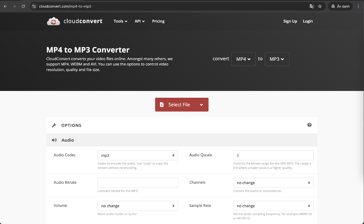This screenshot has width=364, height=224.
Task: Click the OPTIONS section title
Action: pyautogui.click(x=71, y=125)
